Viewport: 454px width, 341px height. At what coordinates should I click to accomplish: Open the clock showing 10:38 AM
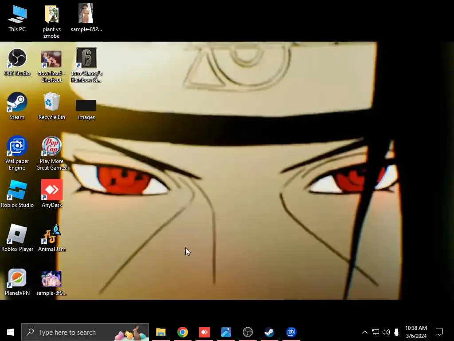click(416, 332)
